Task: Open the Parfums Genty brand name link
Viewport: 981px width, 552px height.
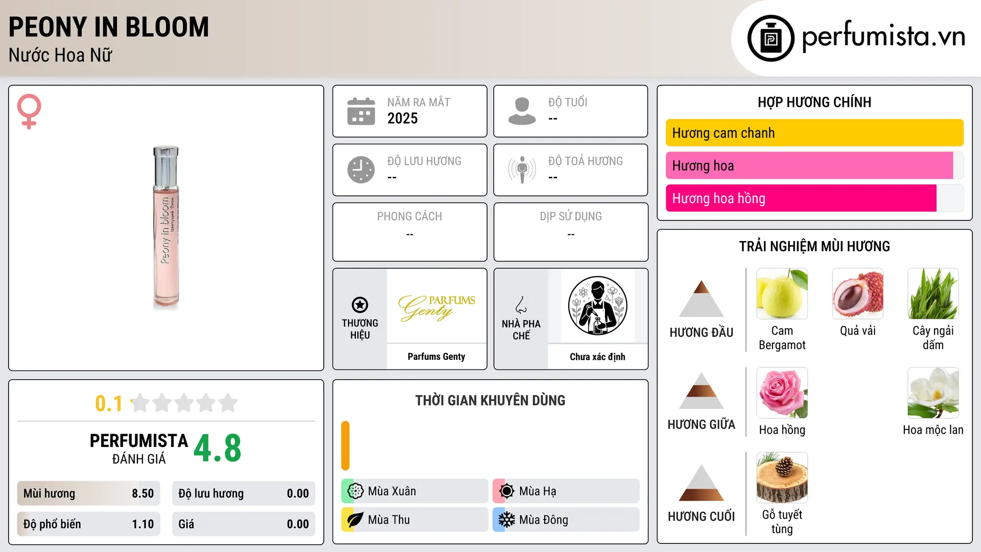Action: 436,356
